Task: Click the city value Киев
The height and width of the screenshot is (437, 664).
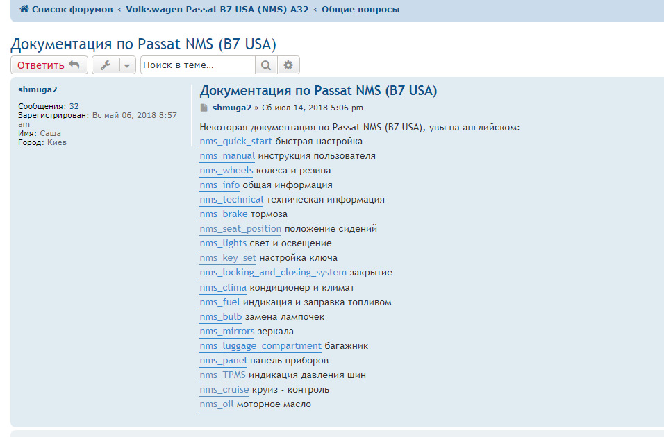Action: [x=57, y=143]
